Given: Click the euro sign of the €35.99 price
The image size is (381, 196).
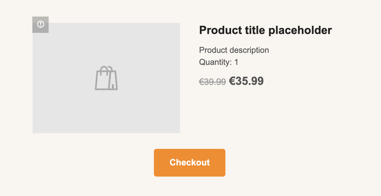Looking at the screenshot, I should 232,81.
